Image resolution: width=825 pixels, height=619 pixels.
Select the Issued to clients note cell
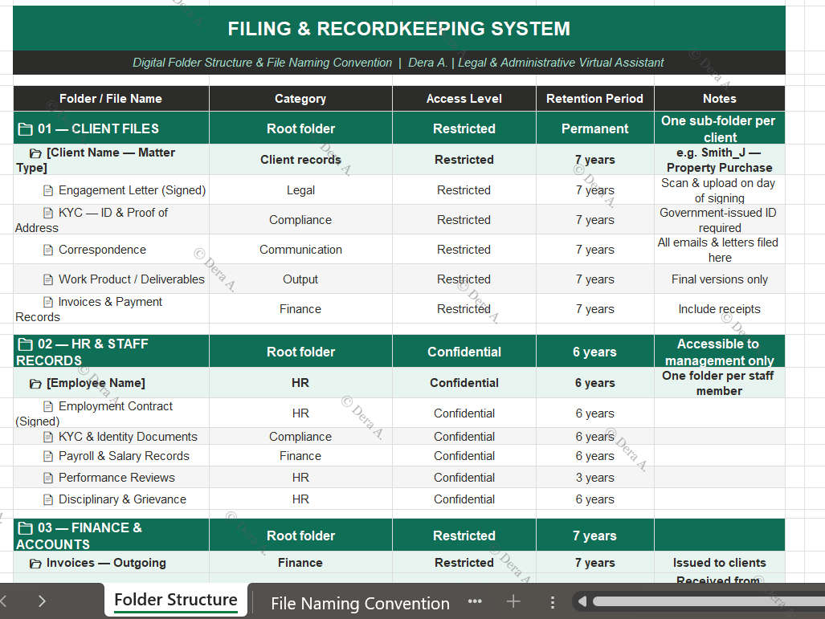(719, 563)
